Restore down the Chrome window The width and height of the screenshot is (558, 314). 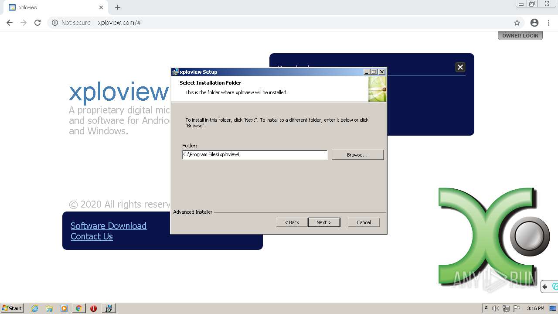(532, 4)
